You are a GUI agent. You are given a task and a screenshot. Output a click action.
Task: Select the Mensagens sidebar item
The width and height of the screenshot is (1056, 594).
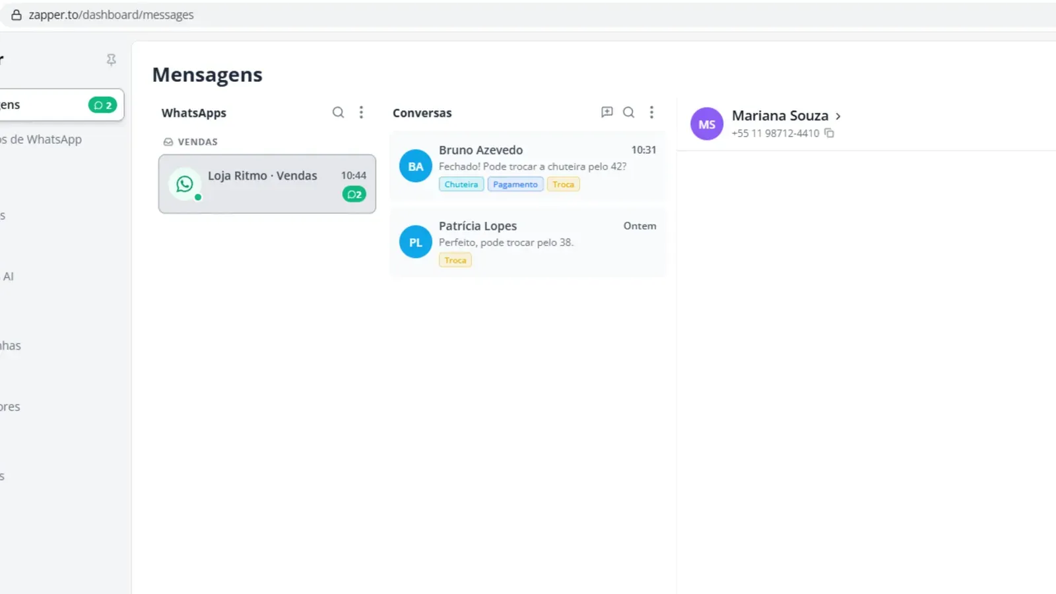62,105
